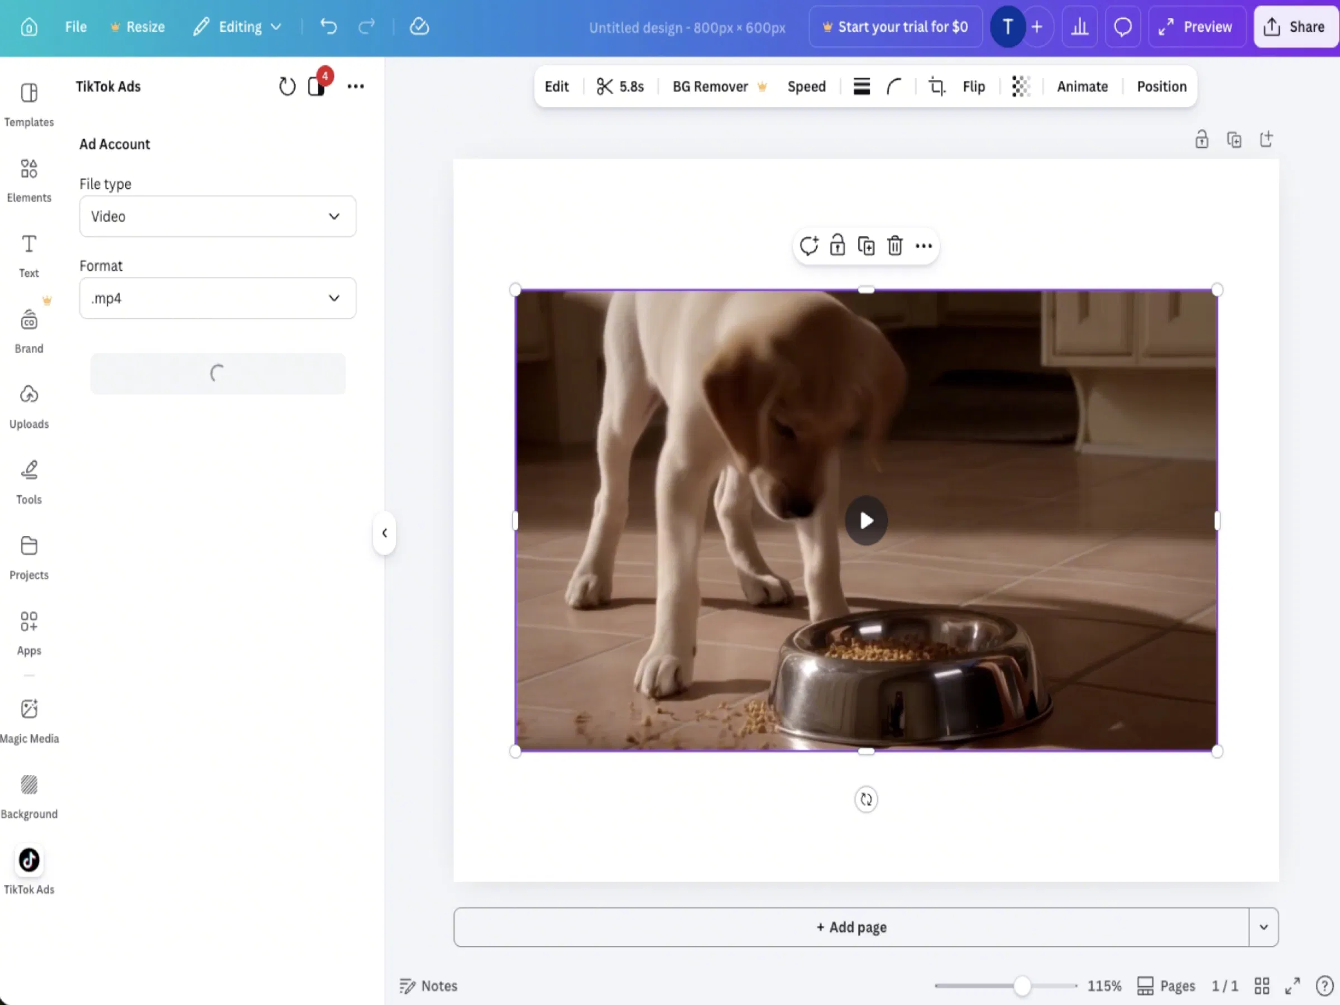The image size is (1340, 1005).
Task: Click the + Add page button
Action: coord(851,927)
